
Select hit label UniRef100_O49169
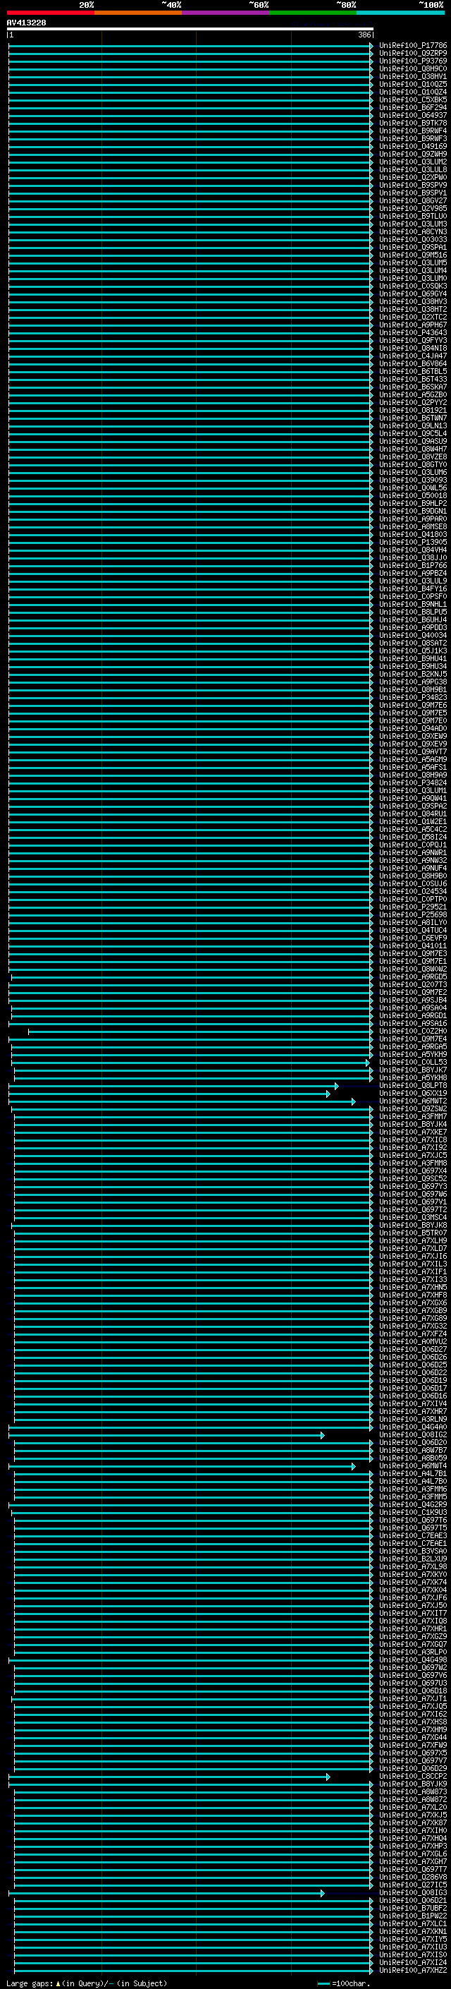pyautogui.click(x=412, y=146)
